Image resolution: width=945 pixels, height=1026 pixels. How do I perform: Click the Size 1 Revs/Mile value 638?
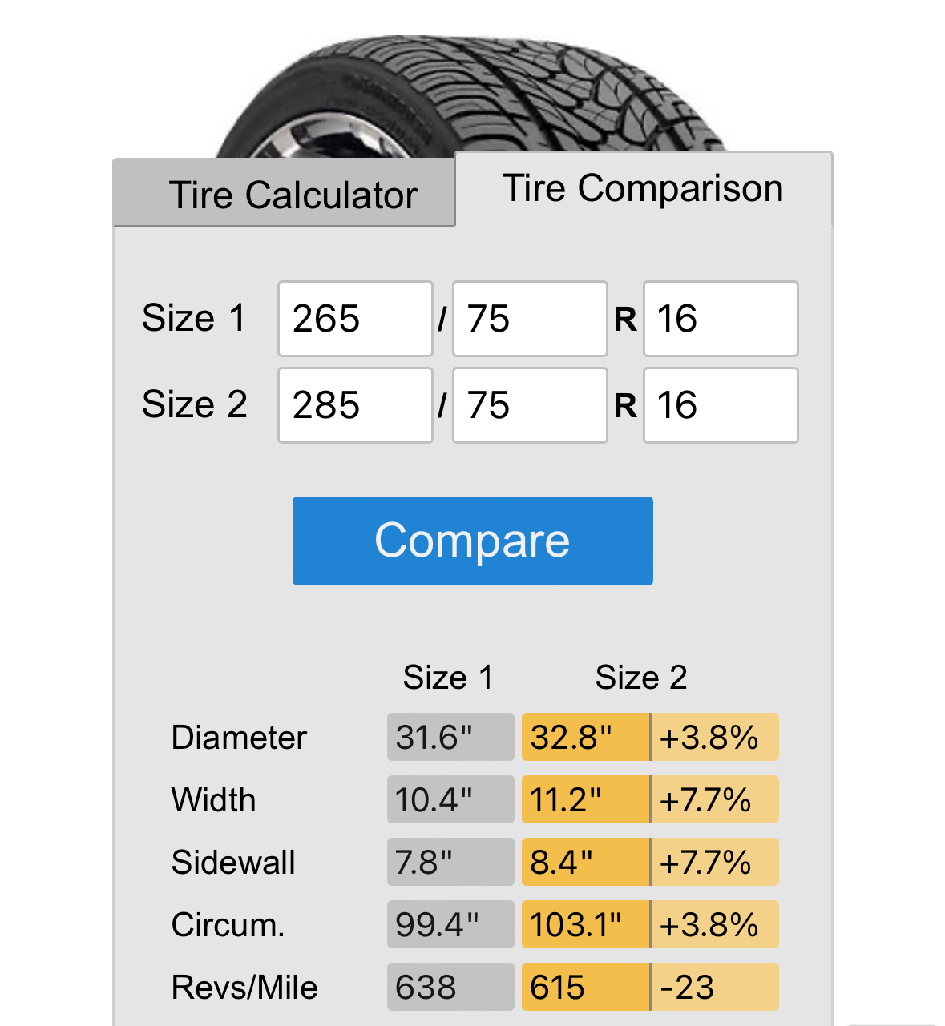[450, 987]
